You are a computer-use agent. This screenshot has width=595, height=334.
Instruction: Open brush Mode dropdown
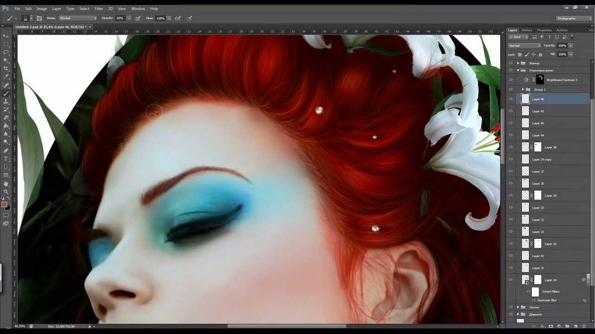[x=78, y=18]
